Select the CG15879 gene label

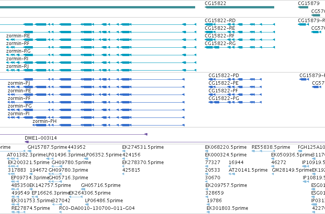point(309,3)
